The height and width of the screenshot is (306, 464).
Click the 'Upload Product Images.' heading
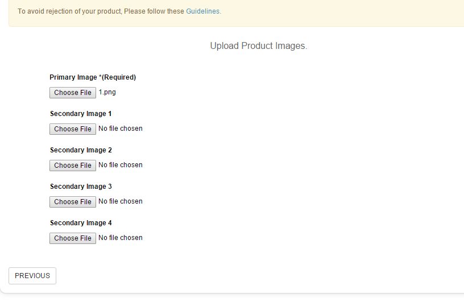click(259, 46)
